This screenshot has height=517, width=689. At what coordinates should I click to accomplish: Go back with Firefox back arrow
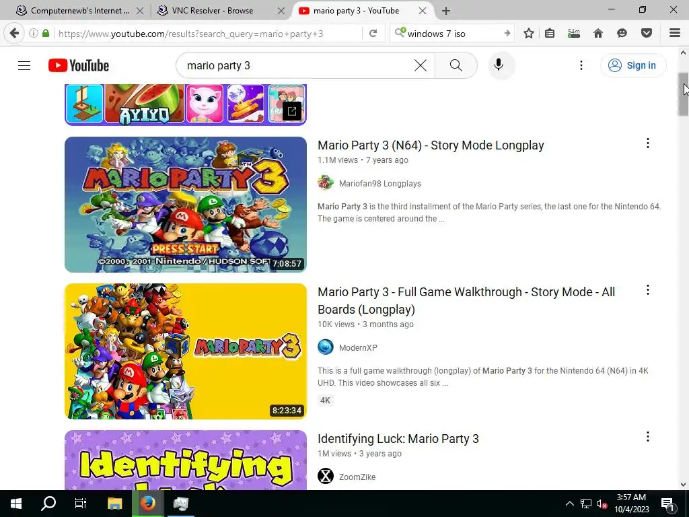(x=14, y=33)
